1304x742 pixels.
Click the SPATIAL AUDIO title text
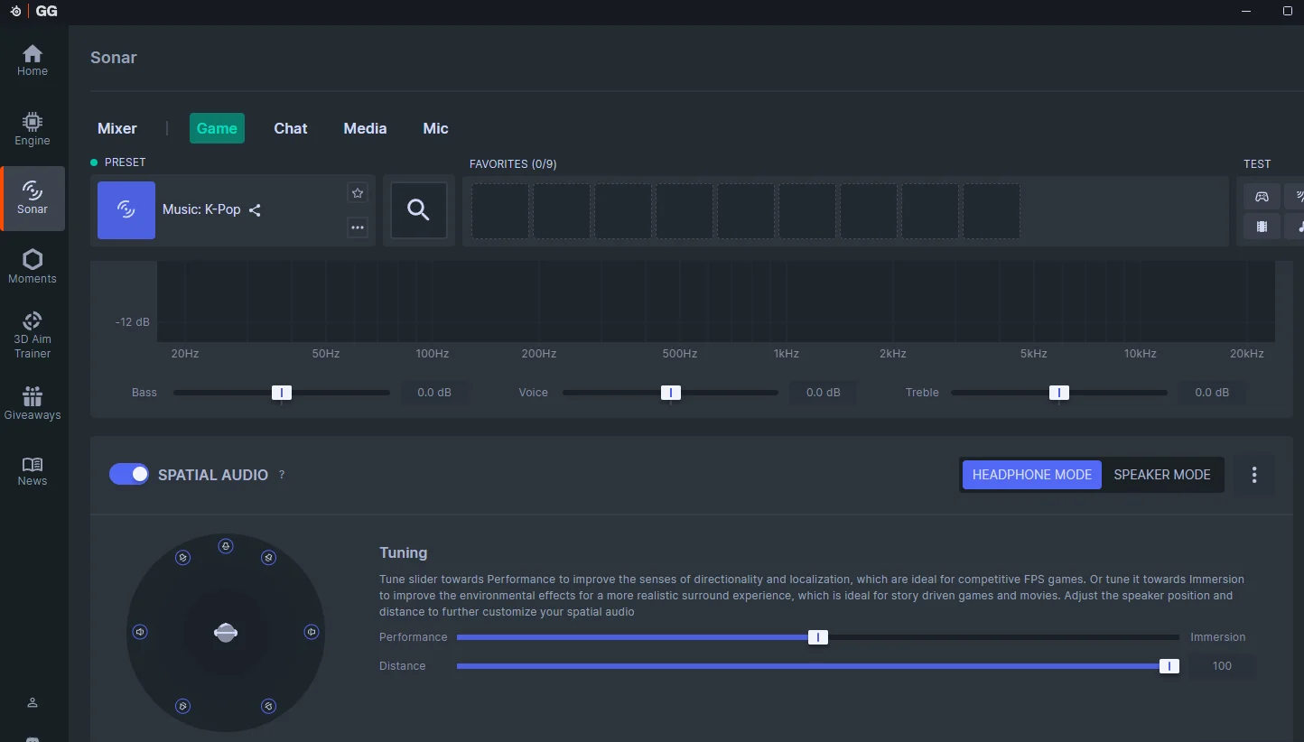(213, 475)
